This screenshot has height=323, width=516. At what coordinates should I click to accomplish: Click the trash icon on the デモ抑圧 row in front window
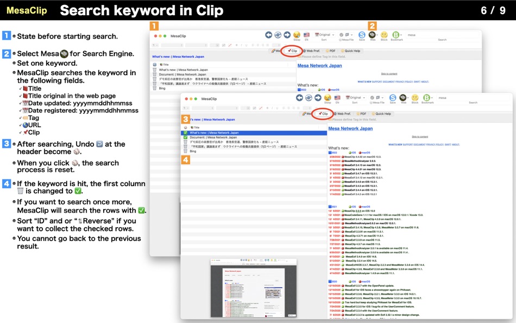[x=185, y=142]
